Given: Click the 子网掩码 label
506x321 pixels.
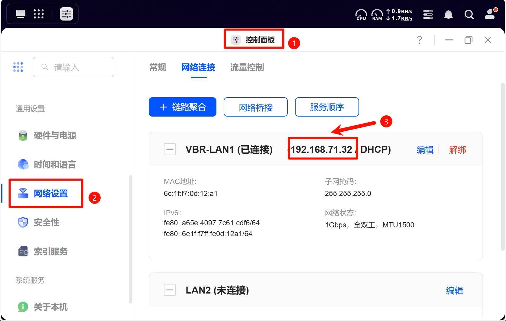Looking at the screenshot, I should pos(341,181).
